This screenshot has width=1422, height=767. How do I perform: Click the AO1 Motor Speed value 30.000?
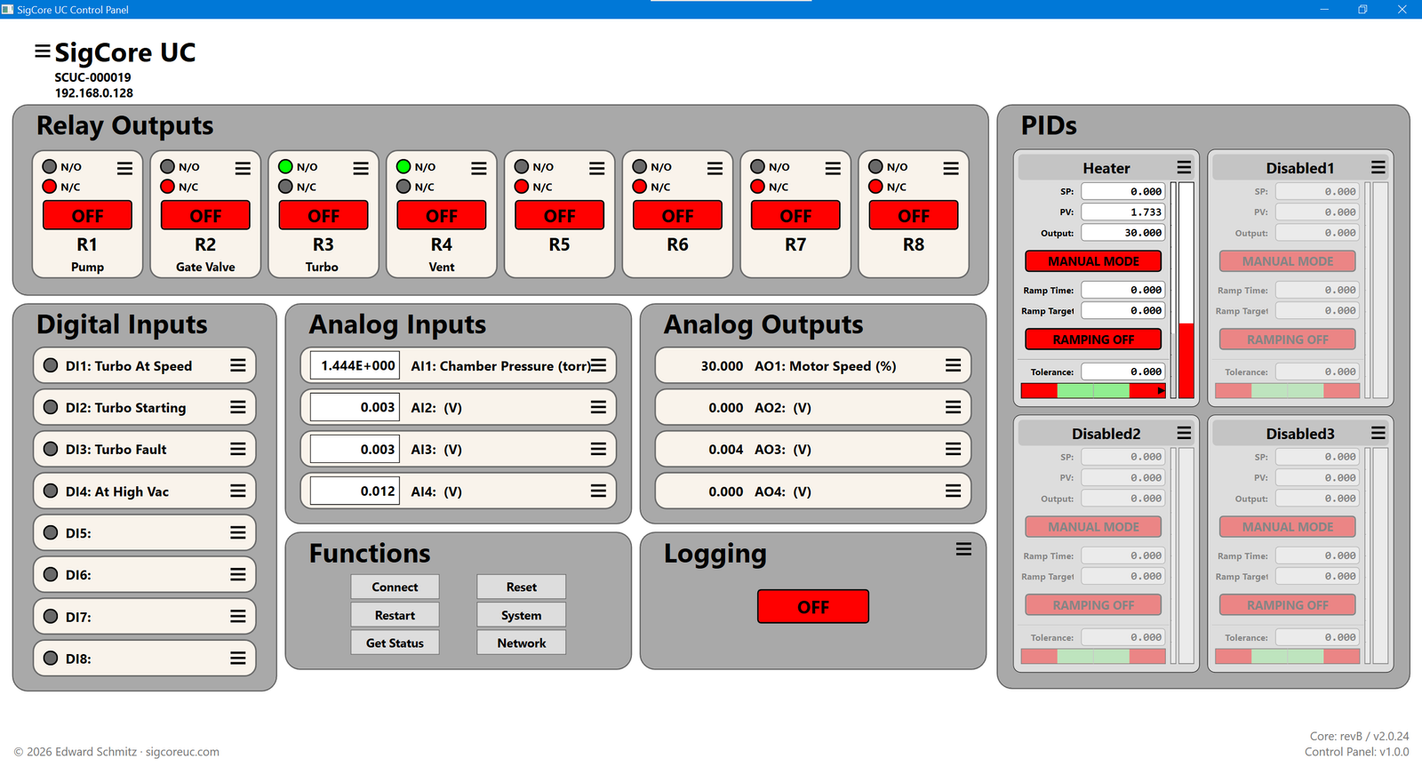722,365
